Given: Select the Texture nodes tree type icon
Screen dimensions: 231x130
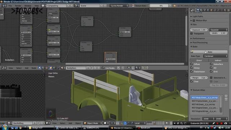Looking at the screenshot, I should click(47, 68).
